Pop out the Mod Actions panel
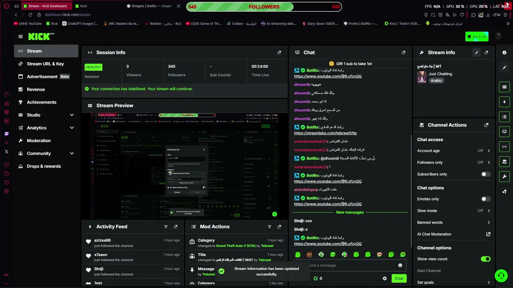The image size is (513, 288). [279, 227]
